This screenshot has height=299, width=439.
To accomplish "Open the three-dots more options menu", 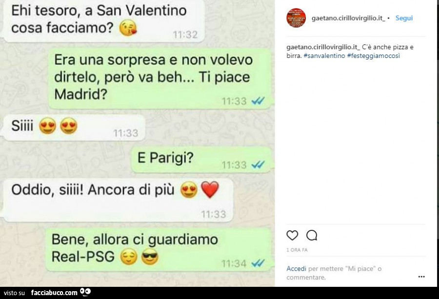I will (421, 277).
